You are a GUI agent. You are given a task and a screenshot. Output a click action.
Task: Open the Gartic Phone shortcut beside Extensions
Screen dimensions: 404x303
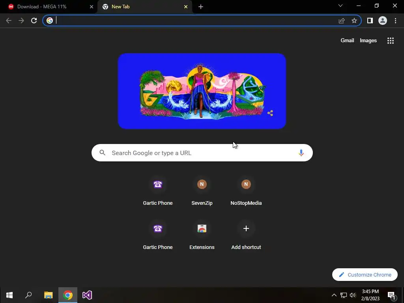tap(158, 236)
